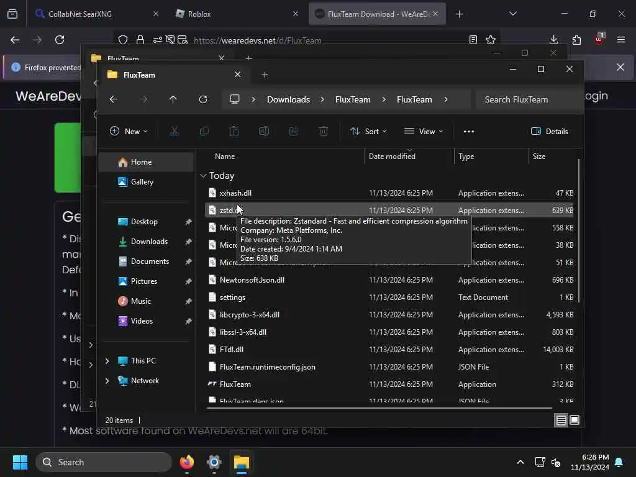
Task: Click the Rename icon in Explorer toolbar
Action: tap(263, 132)
